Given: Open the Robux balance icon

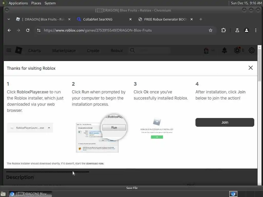Looking at the screenshot, I should (x=237, y=50).
